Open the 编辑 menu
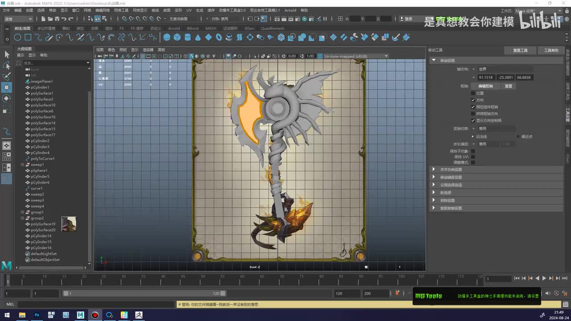This screenshot has height=321, width=571. coord(18,10)
